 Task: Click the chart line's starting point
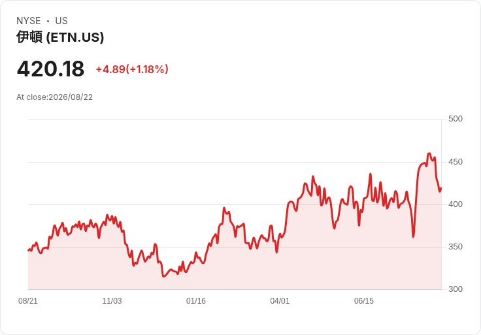28,250
